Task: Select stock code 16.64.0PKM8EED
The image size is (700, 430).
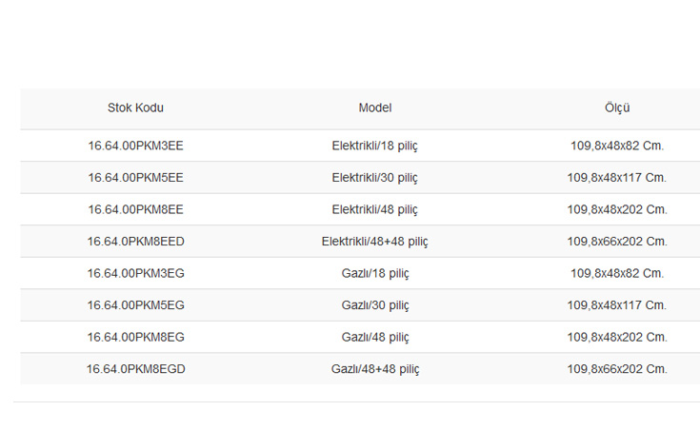Action: click(x=135, y=242)
